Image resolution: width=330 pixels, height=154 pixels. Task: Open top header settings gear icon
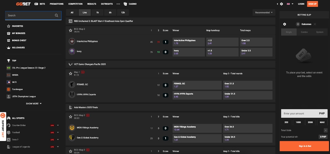point(282,4)
